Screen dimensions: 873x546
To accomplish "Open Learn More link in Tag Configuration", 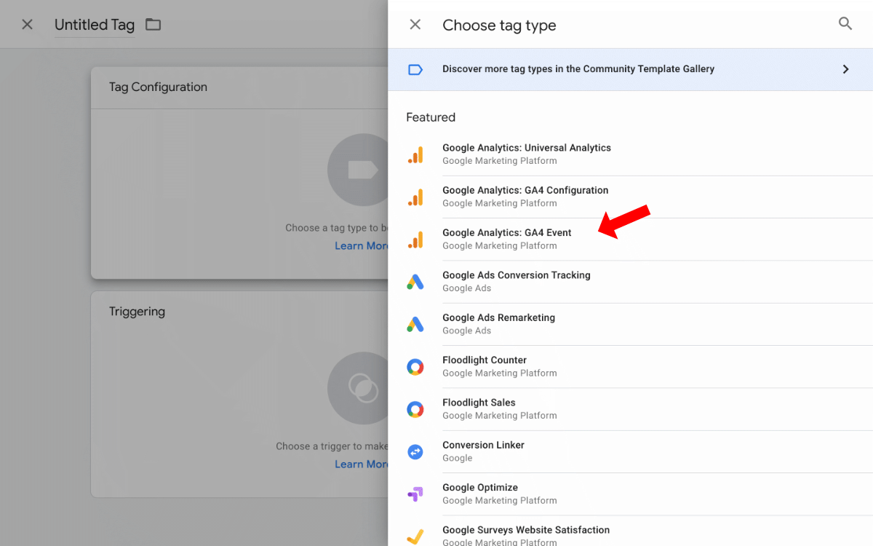I will (362, 246).
